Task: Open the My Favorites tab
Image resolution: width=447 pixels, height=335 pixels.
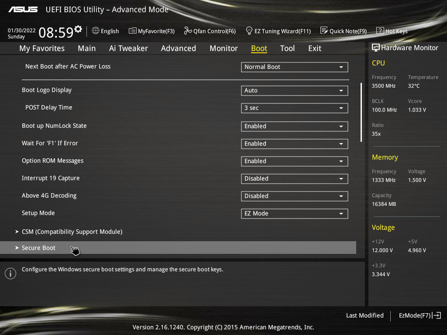Action: pos(42,48)
